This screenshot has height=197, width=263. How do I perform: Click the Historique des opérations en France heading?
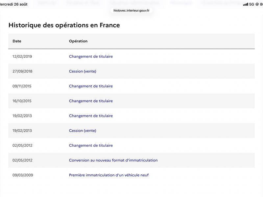[x=64, y=25]
